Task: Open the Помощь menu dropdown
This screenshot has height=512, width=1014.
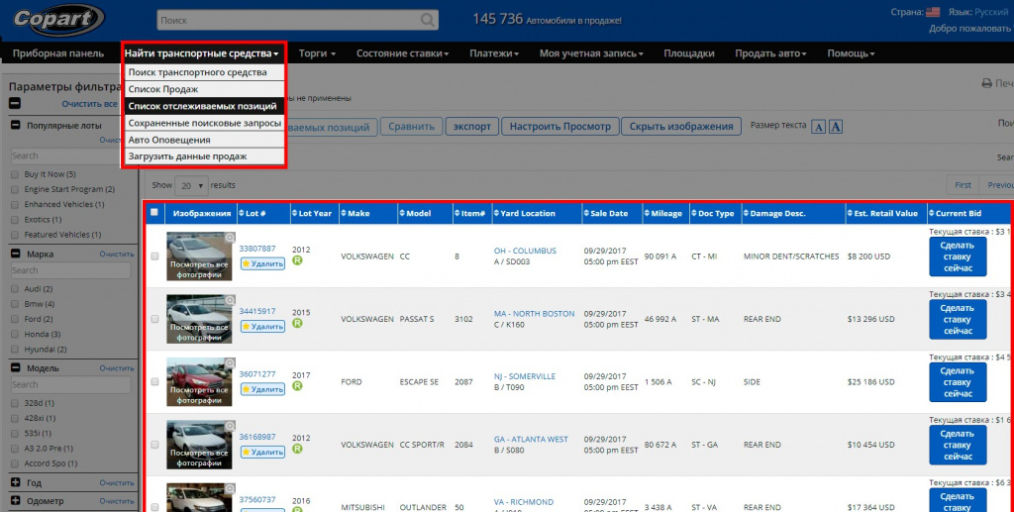Action: click(851, 53)
